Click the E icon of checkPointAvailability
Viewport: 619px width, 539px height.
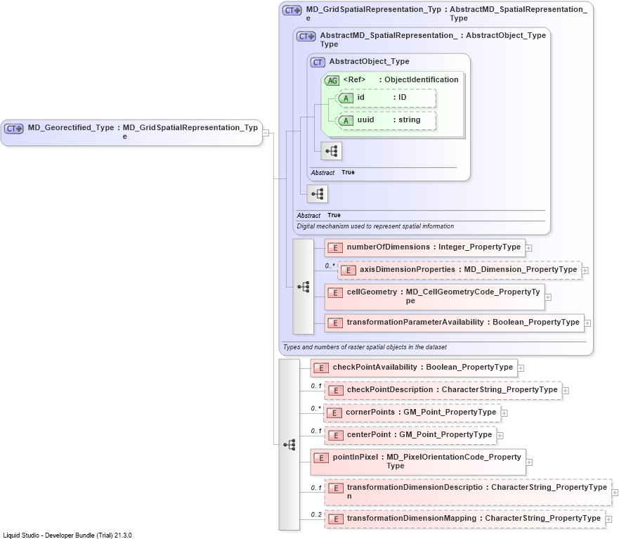coord(321,368)
